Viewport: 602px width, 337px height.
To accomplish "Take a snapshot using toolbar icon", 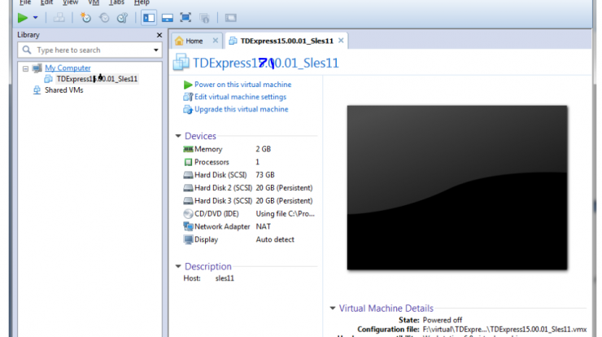I will pos(85,18).
